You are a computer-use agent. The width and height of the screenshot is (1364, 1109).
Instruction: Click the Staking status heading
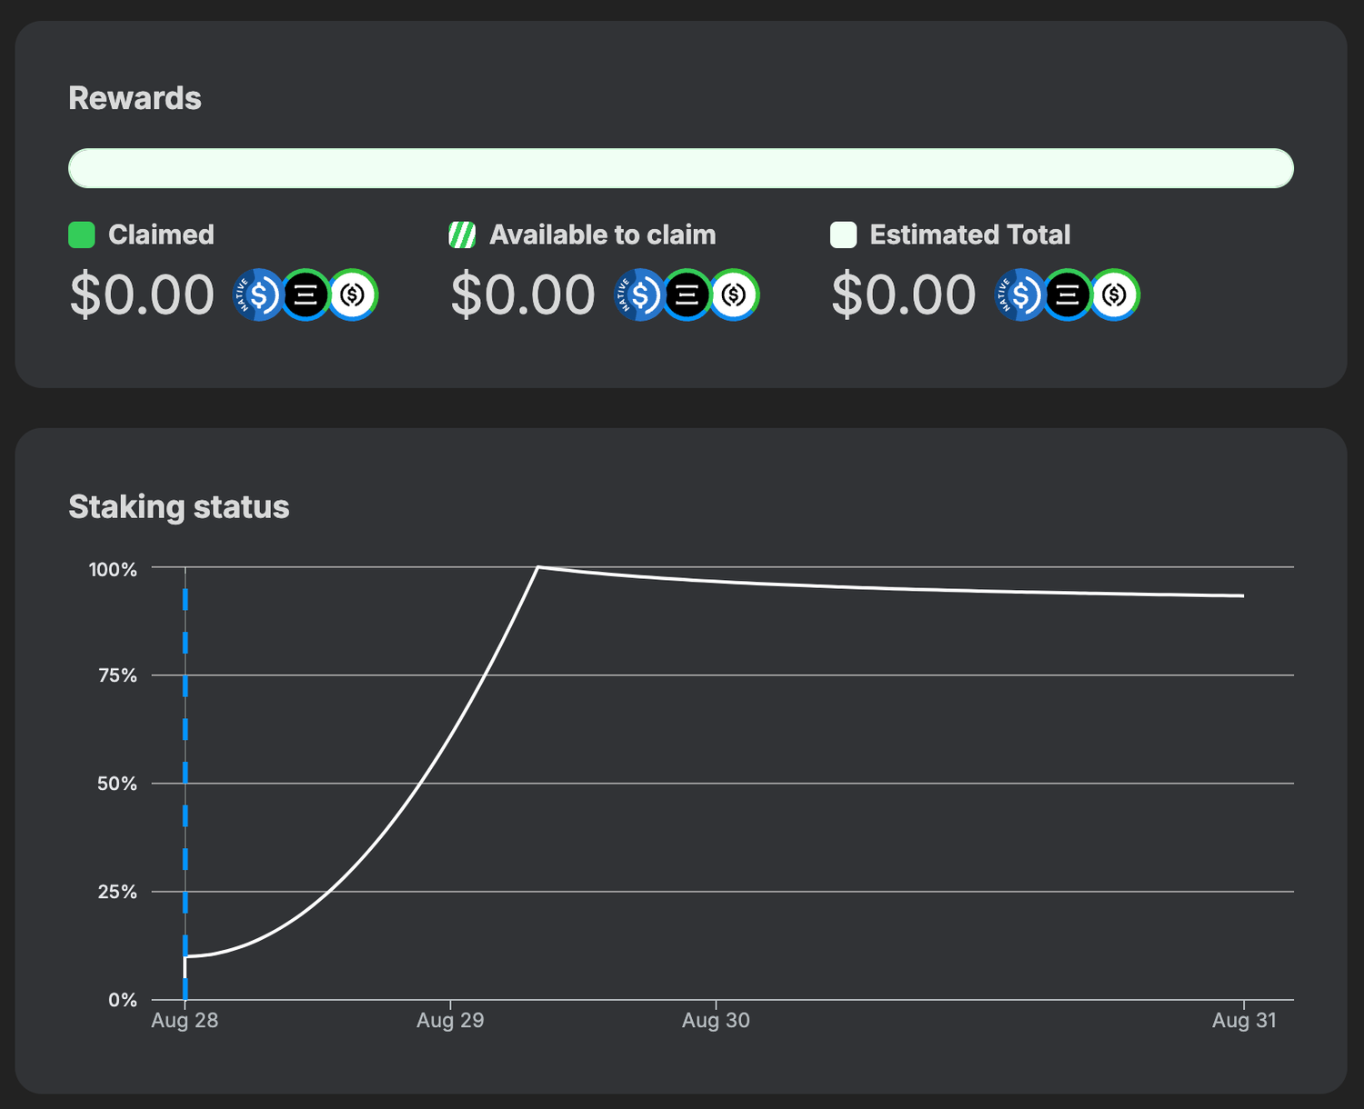click(179, 507)
